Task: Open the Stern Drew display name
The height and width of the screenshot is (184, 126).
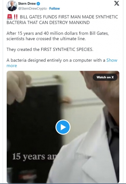Action: 27,4
